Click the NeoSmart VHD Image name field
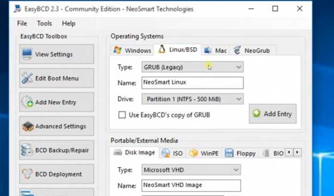Viewport: 334px width, 196px height. click(x=191, y=185)
